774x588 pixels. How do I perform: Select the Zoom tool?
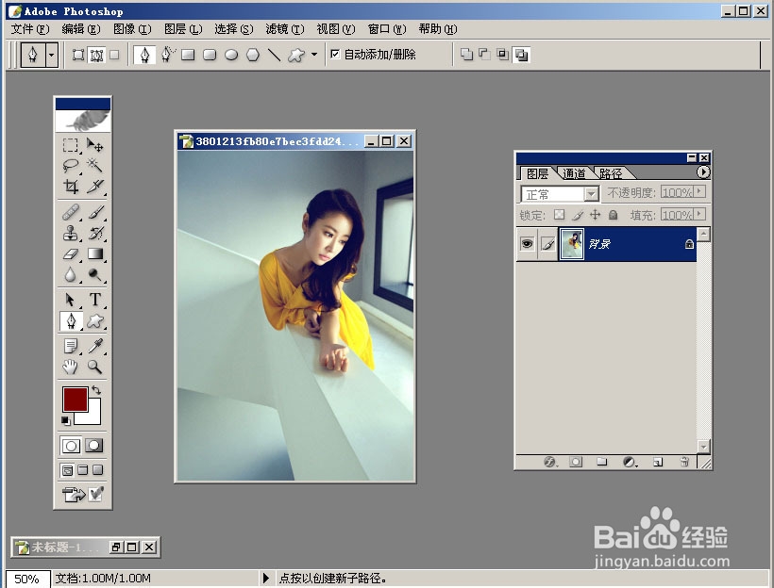(x=94, y=367)
